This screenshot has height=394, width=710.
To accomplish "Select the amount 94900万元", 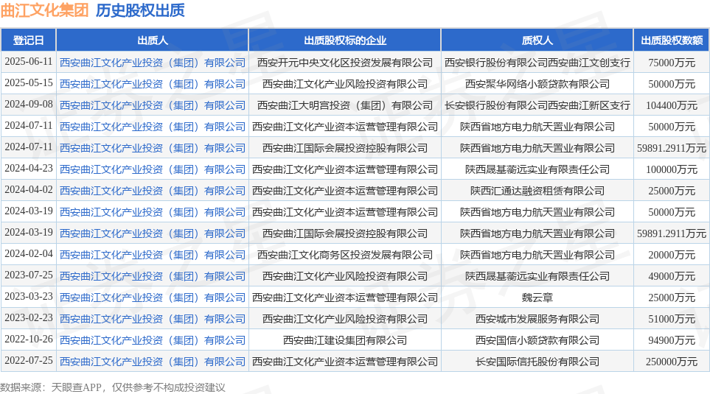I will point(672,340).
